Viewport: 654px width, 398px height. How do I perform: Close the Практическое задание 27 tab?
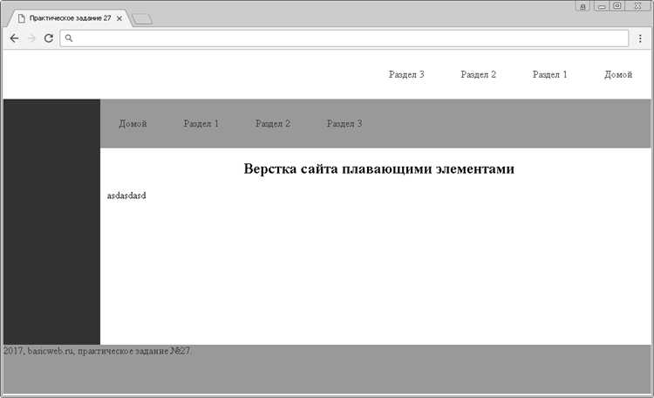coord(119,18)
